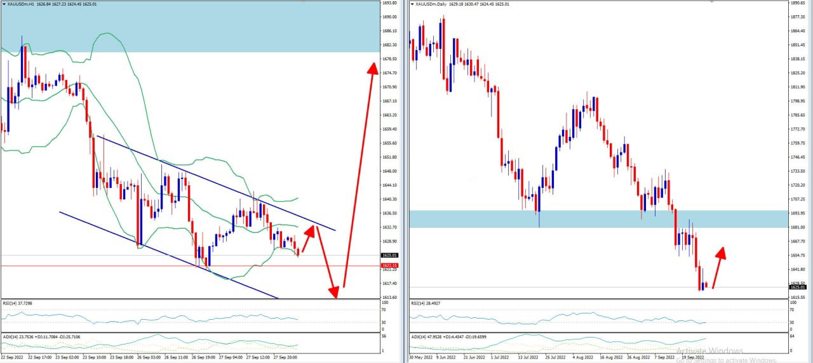813x363 pixels.
Task: Click the black 1625.01 price tag on Daily chart
Action: [798, 287]
